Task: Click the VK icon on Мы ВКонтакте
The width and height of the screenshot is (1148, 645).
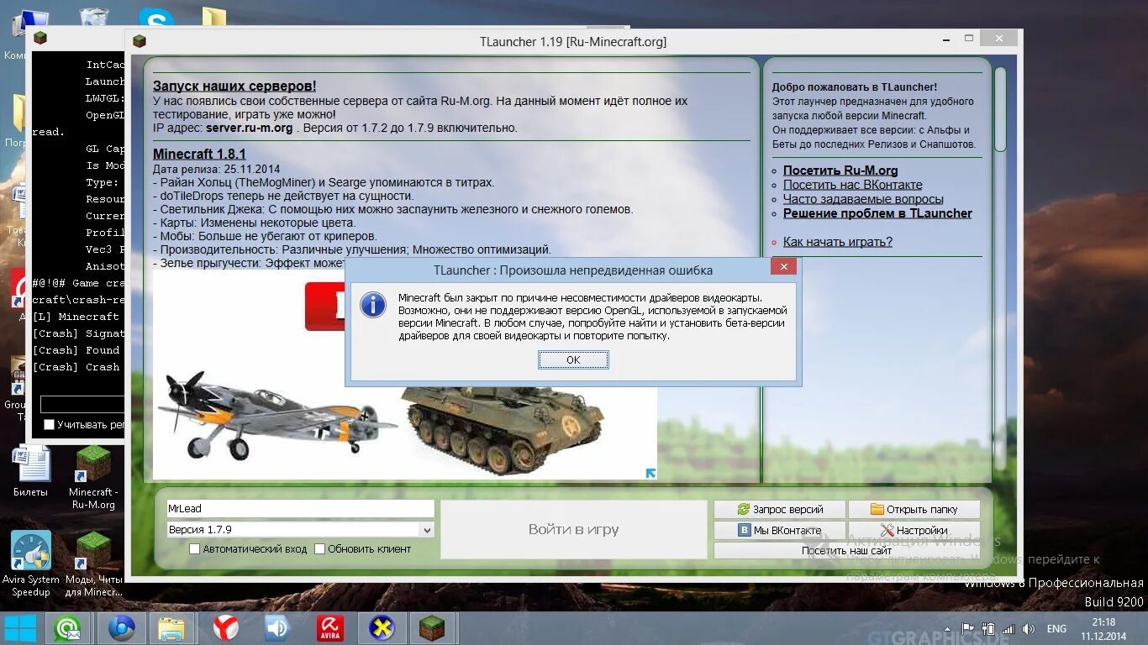Action: pyautogui.click(x=744, y=530)
